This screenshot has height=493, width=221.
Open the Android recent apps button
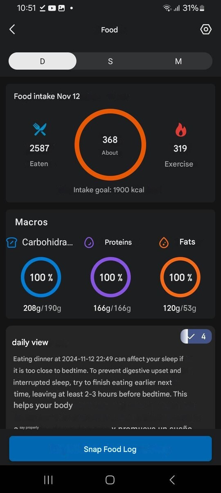point(48,480)
